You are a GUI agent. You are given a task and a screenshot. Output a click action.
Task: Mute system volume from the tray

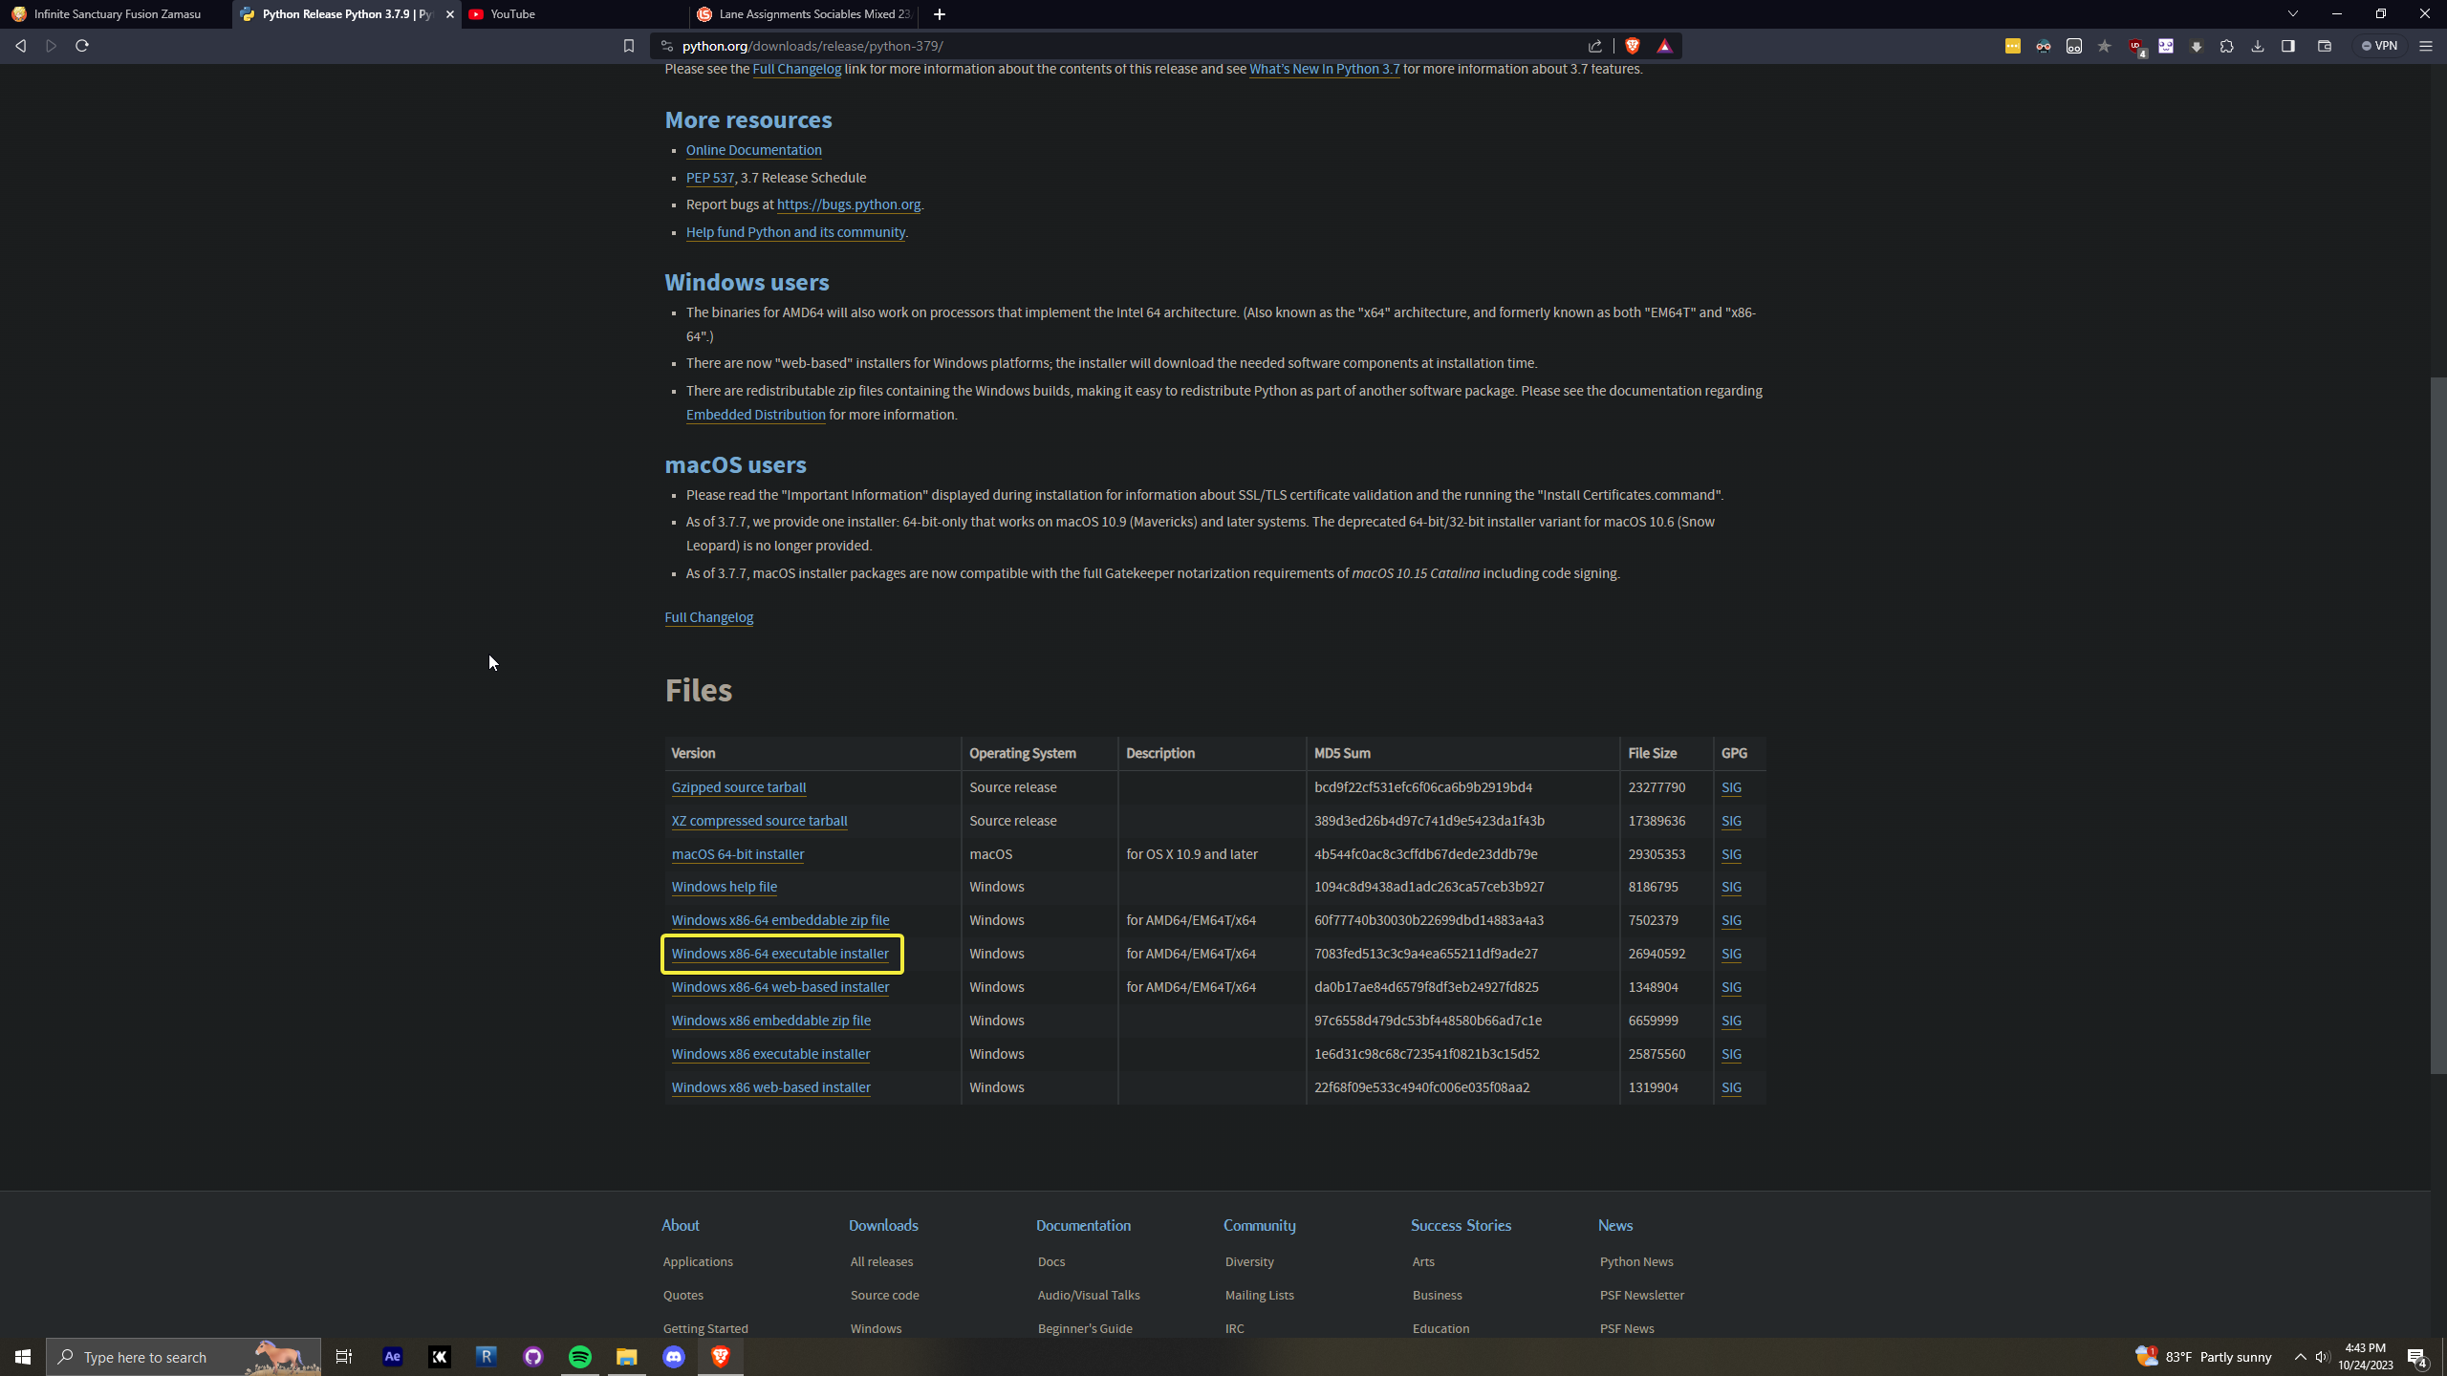2322,1357
